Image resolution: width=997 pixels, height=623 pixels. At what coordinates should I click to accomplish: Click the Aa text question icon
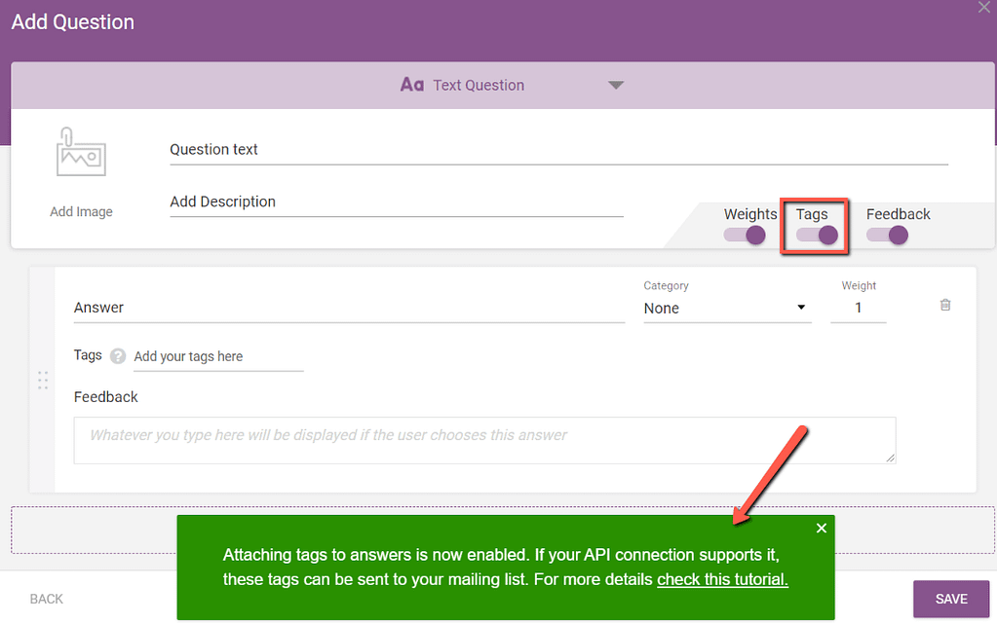point(411,85)
